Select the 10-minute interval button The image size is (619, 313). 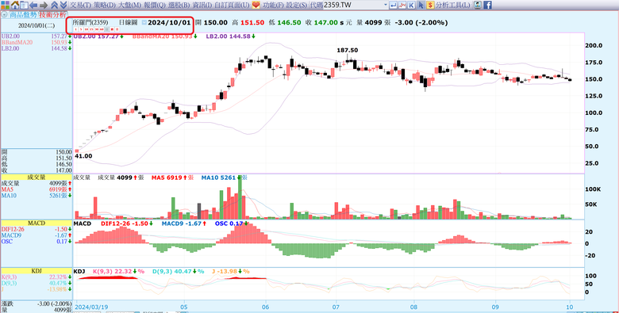87,29
